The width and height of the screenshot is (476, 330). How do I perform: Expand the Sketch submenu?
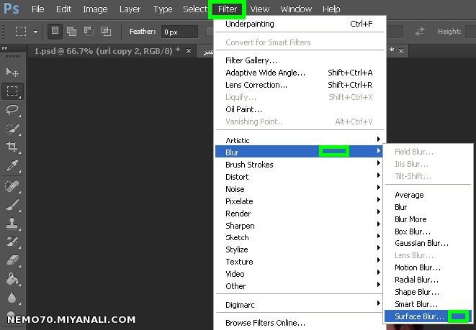[x=299, y=237]
